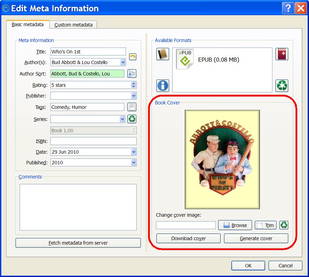Image resolution: width=309 pixels, height=277 pixels.
Task: Click the Author Sort field
Action: pos(87,73)
